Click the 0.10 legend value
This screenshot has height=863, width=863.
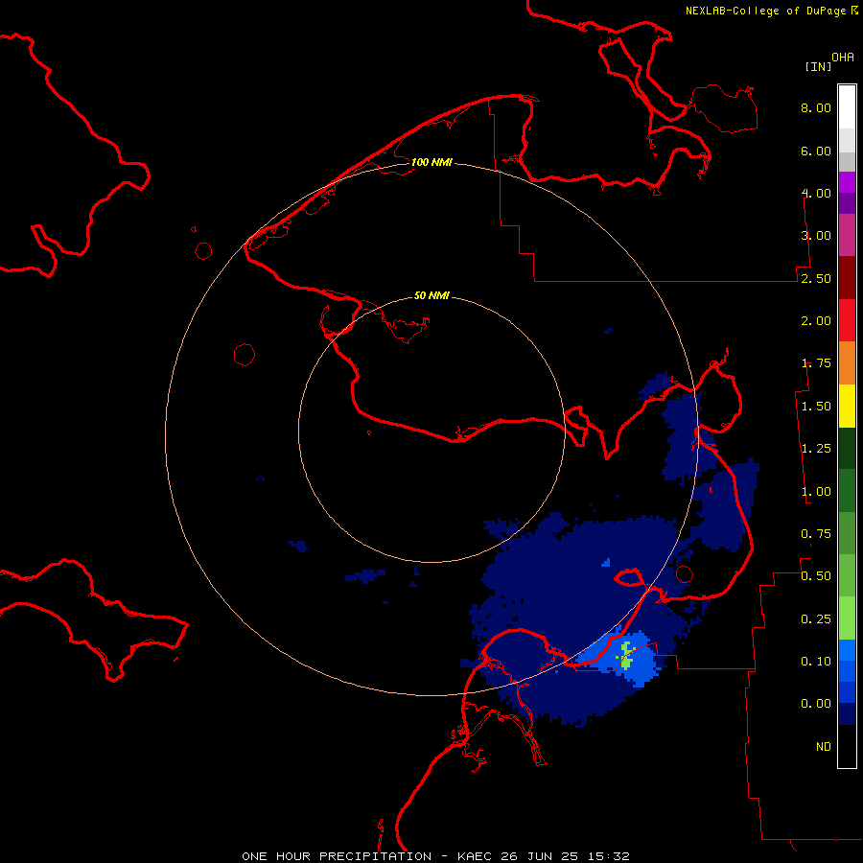pos(816,662)
